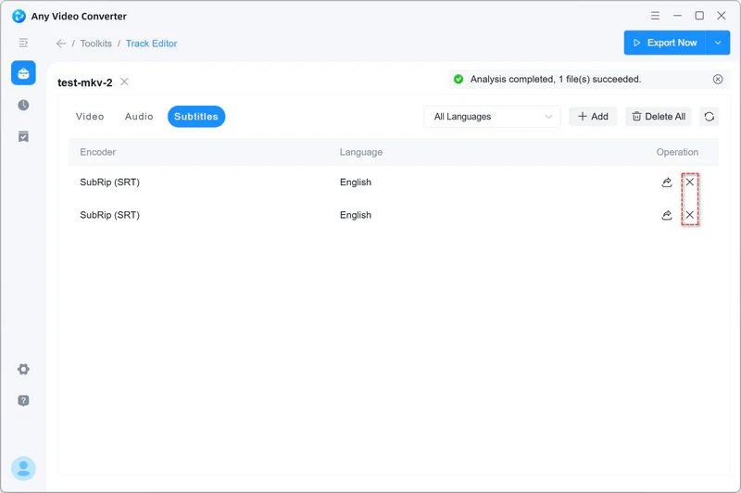This screenshot has height=493, width=741.
Task: Open the help question mark icon
Action: click(x=23, y=401)
